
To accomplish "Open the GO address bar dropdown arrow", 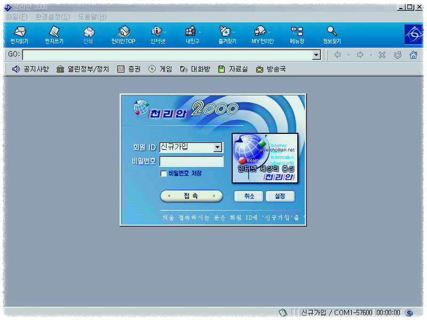I will point(316,55).
